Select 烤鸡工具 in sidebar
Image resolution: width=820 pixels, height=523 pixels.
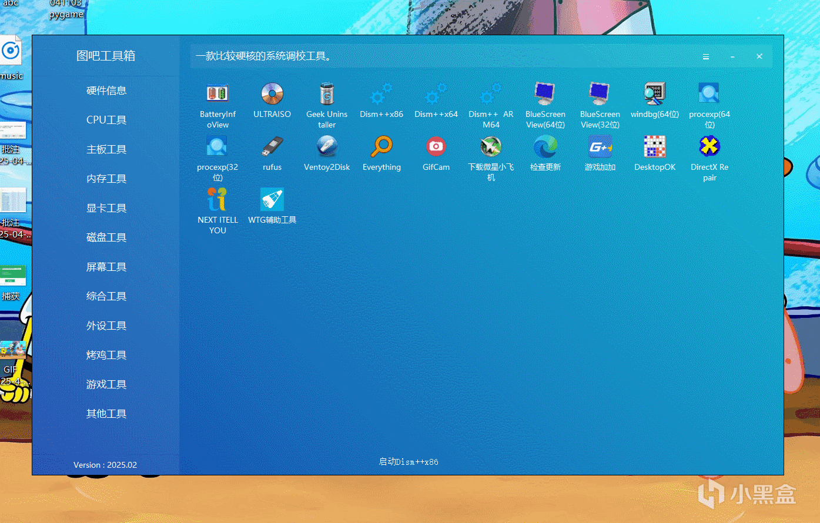pyautogui.click(x=106, y=355)
